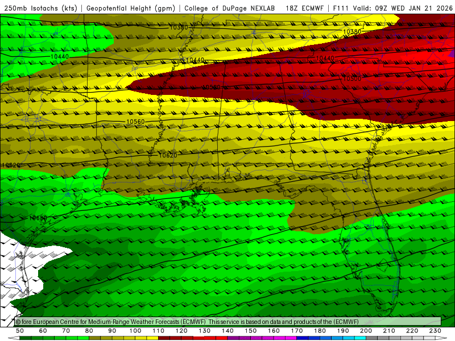Click the '120' legend scale label

(181, 331)
